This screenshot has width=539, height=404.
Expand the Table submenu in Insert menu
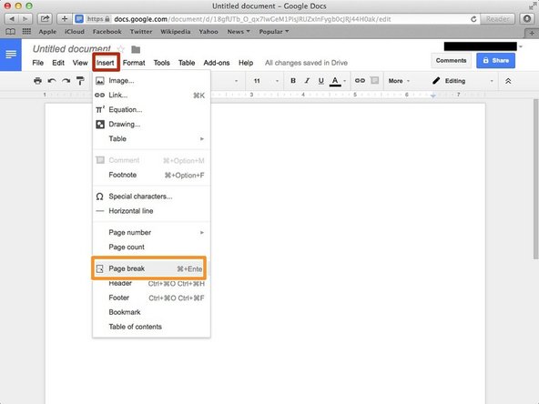tap(151, 139)
